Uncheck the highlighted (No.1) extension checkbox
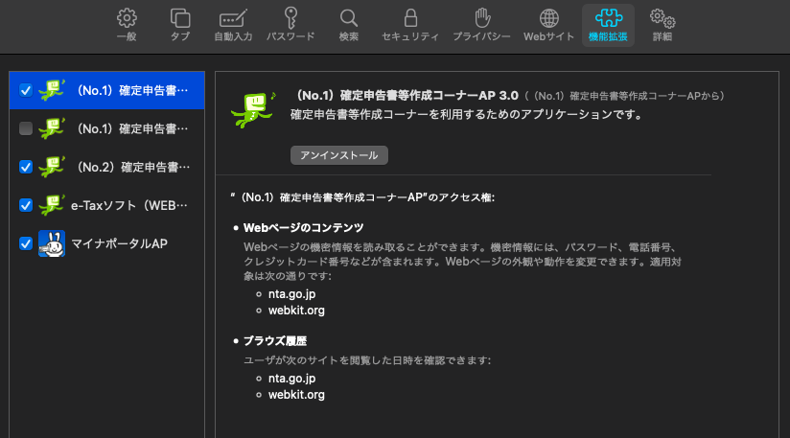The height and width of the screenshot is (438, 790). [26, 91]
